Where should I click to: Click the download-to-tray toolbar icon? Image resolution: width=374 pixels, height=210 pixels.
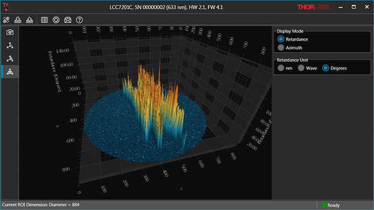click(19, 20)
